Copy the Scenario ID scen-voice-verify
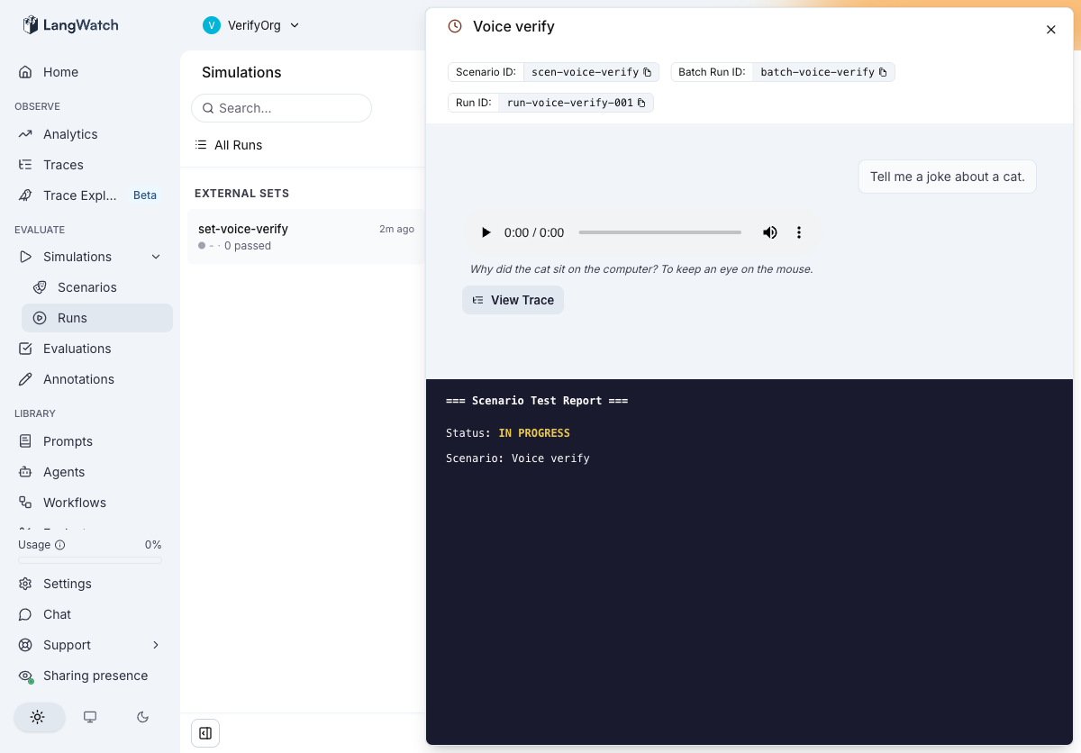Image resolution: width=1081 pixels, height=753 pixels. pos(647,72)
